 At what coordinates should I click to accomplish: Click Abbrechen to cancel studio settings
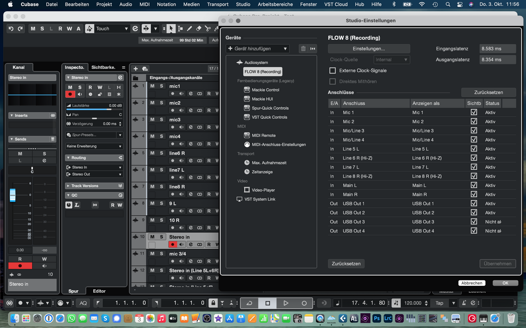pos(472,283)
